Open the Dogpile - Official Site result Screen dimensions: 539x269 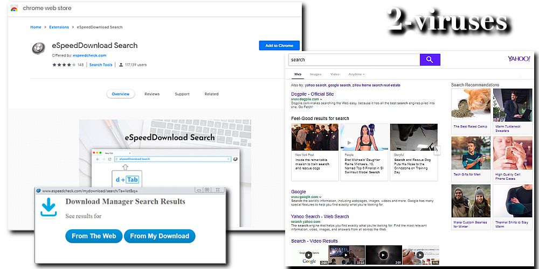313,94
